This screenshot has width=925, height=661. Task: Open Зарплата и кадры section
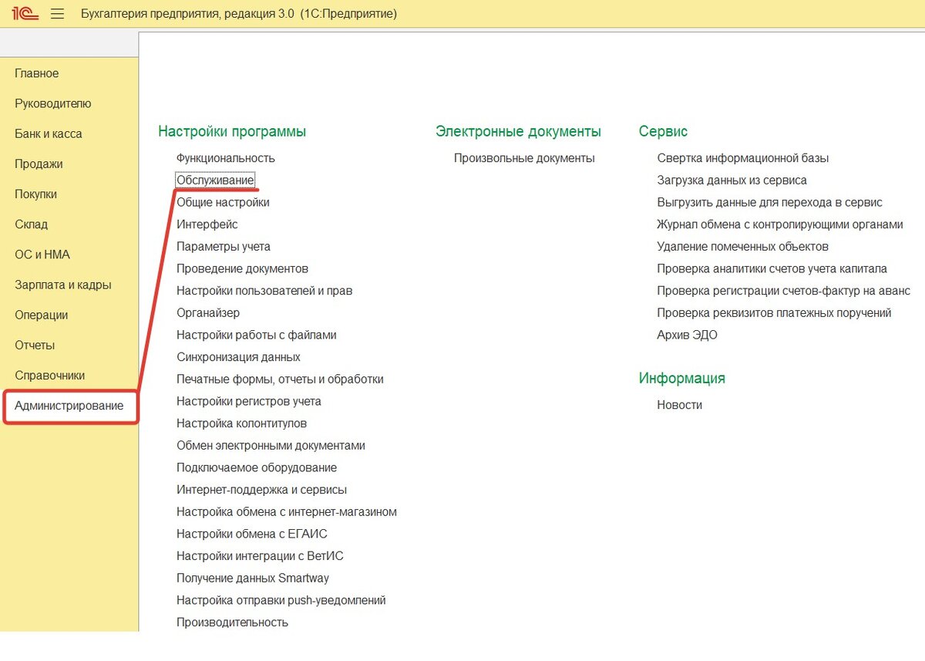click(x=63, y=285)
